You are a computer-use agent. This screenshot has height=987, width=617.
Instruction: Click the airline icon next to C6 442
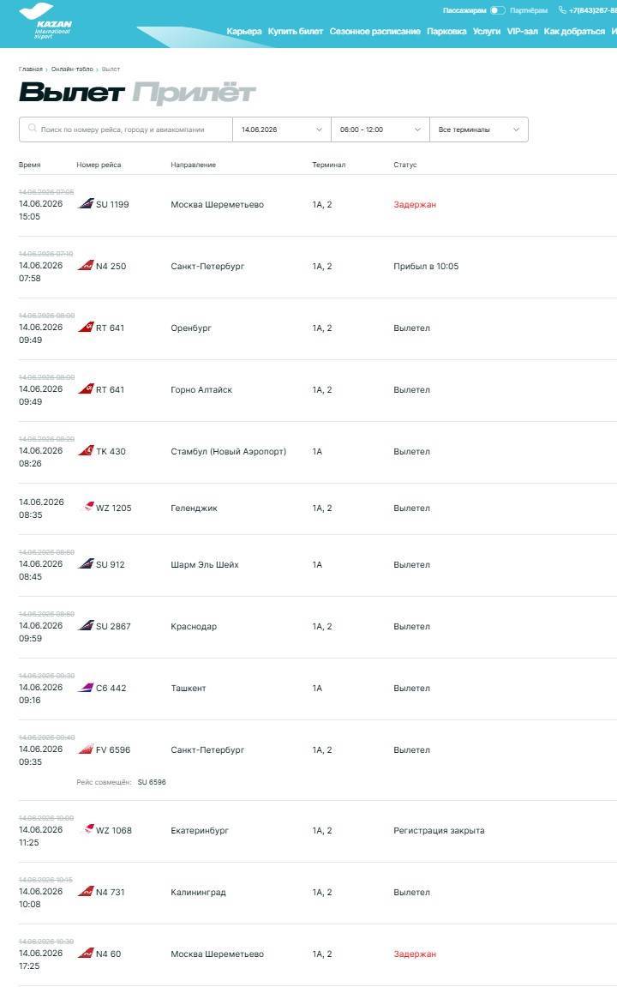tap(86, 688)
